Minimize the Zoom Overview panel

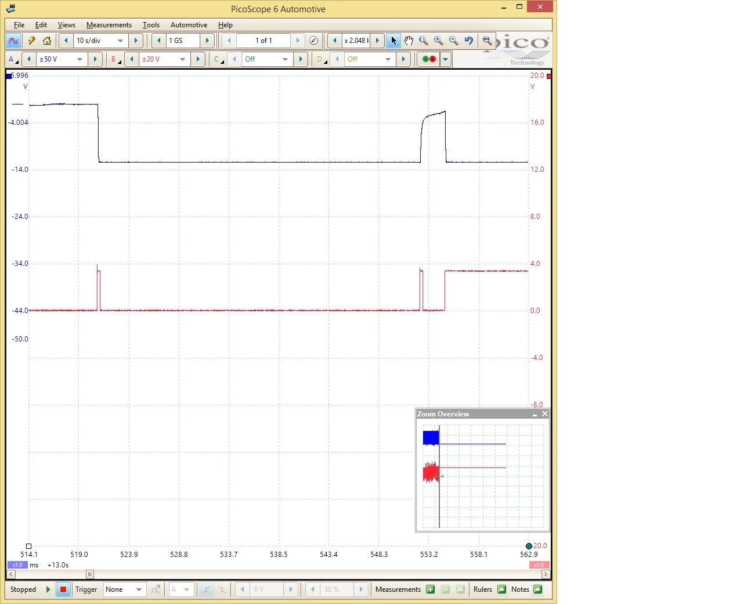(535, 414)
